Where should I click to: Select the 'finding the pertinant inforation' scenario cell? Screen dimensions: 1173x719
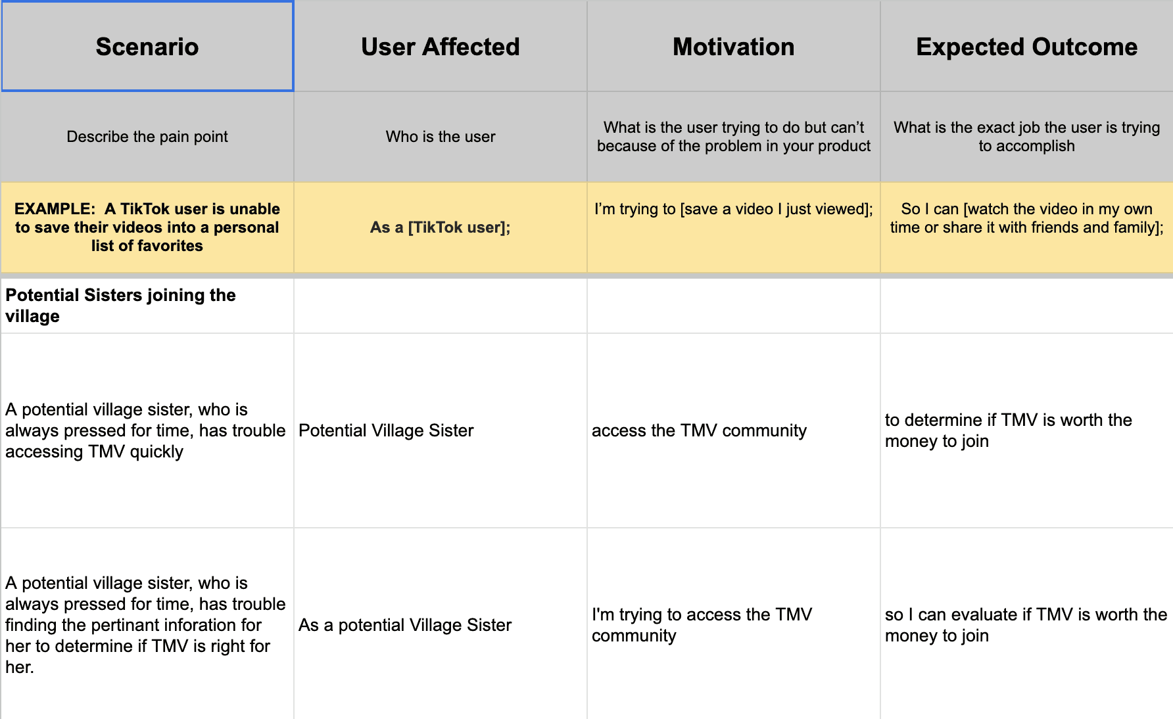click(x=147, y=624)
